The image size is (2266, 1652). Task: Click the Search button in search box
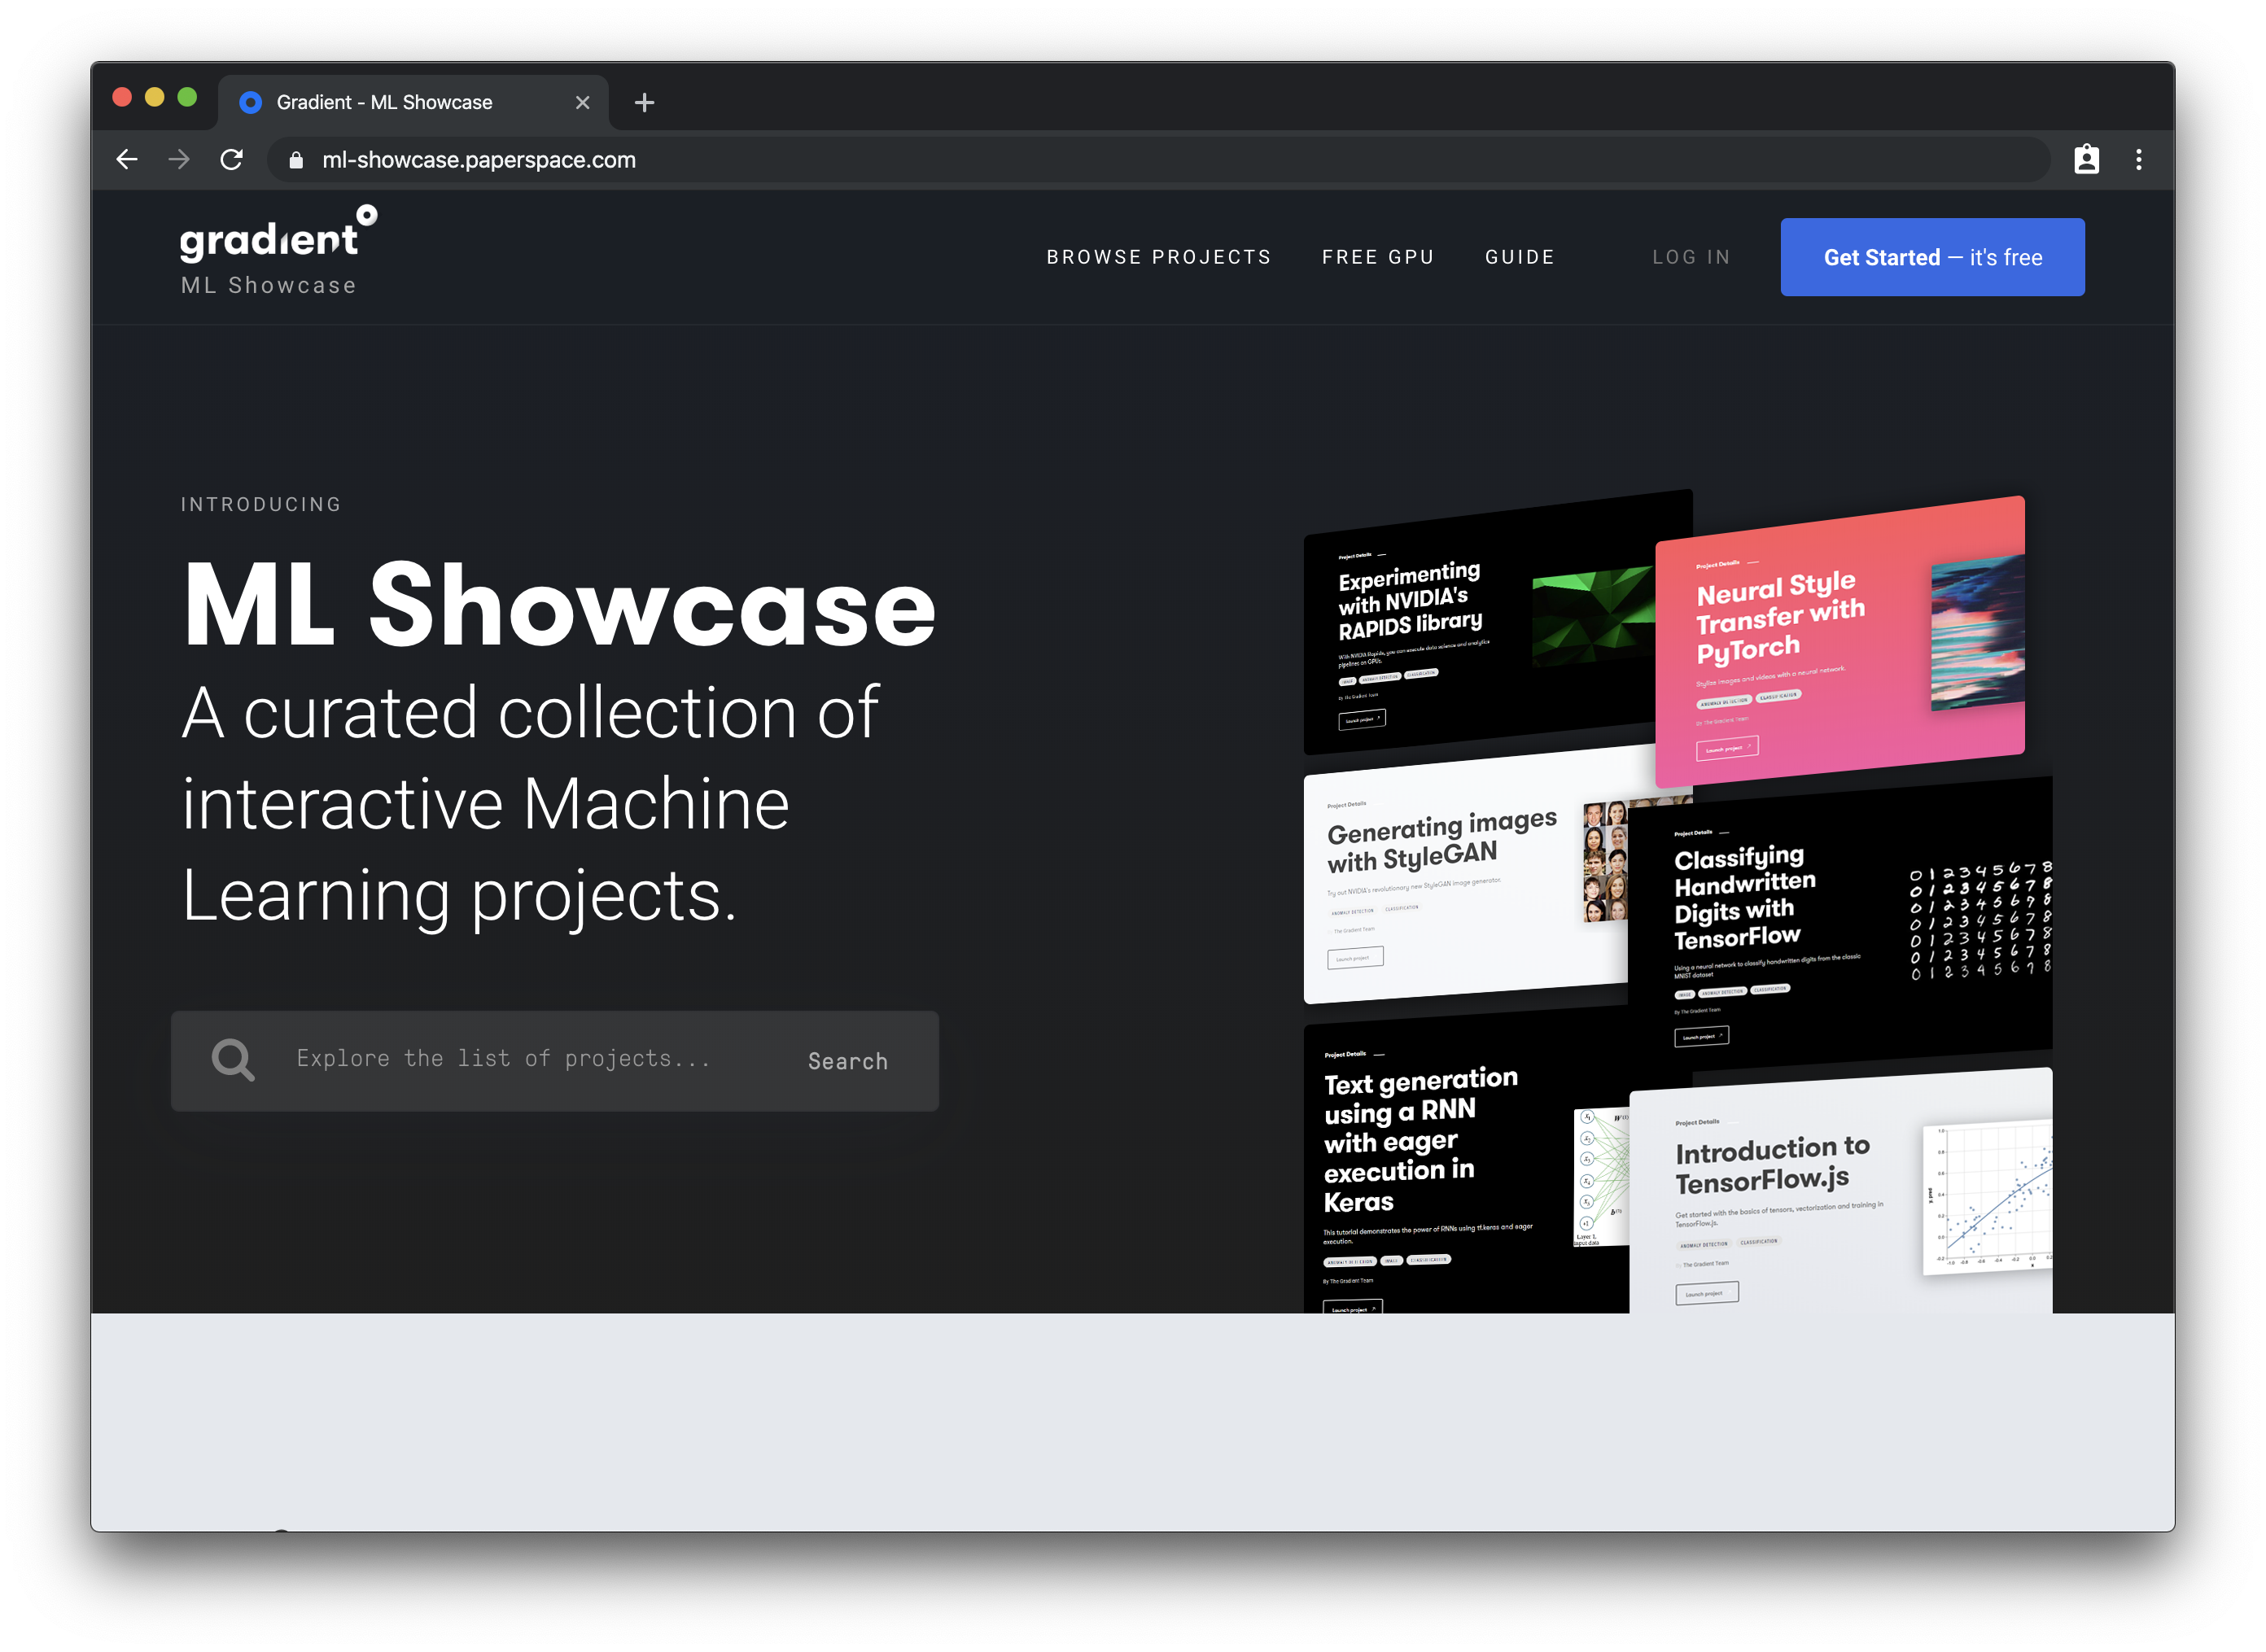click(847, 1061)
